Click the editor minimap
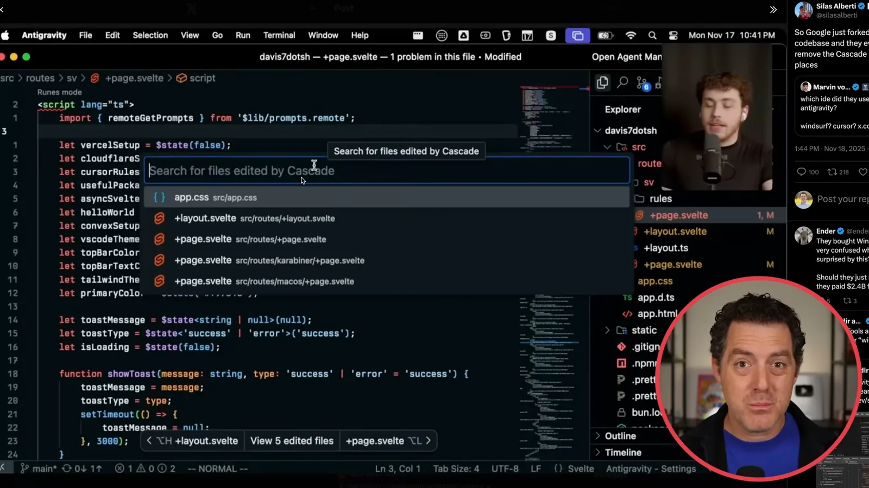Viewport: 869px width, 488px height. 554,271
